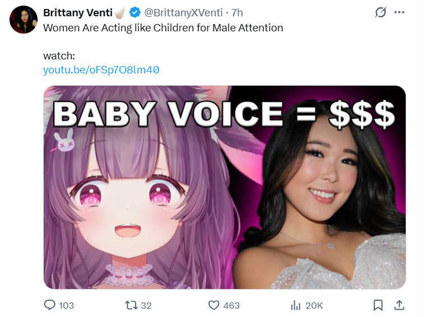
Task: Click the 20K views count
Action: 314,306
